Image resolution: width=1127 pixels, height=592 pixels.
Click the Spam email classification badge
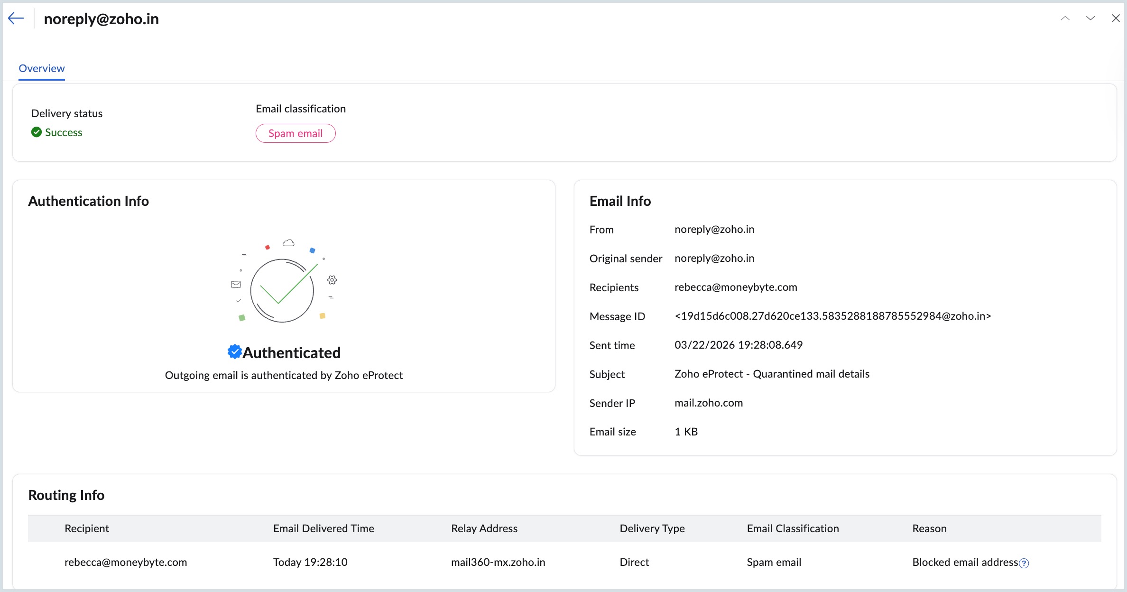[x=296, y=133]
